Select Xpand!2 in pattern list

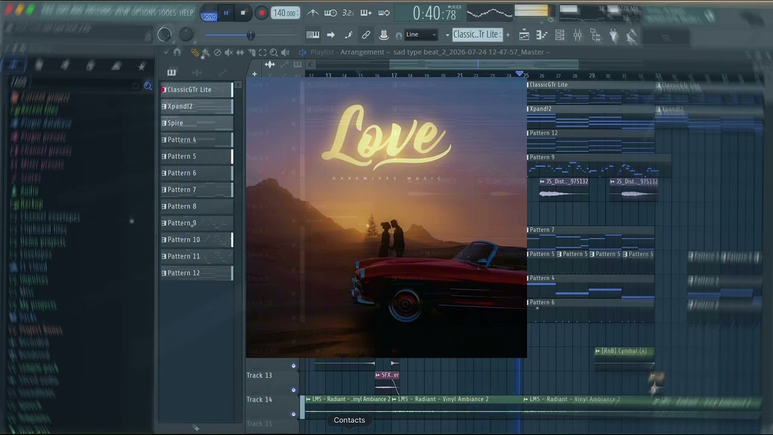pyautogui.click(x=196, y=106)
